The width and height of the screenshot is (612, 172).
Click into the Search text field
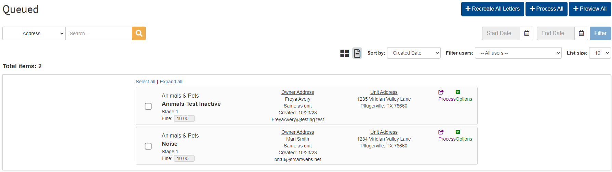pyautogui.click(x=98, y=33)
